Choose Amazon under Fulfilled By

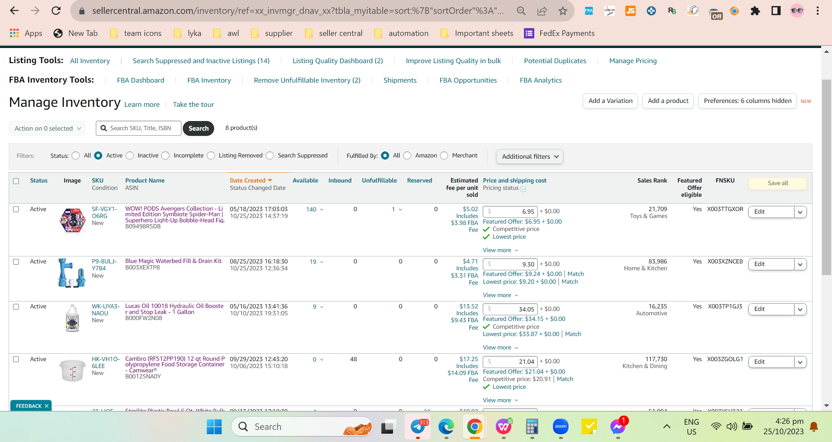[x=407, y=156]
